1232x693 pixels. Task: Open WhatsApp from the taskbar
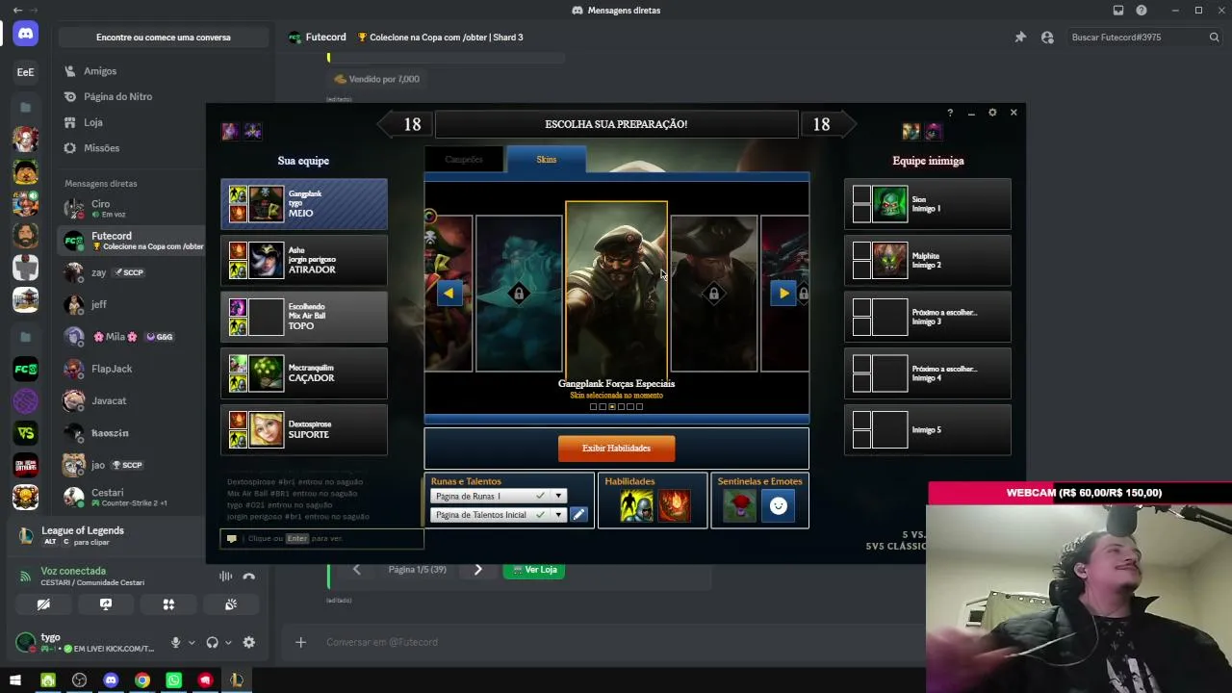tap(173, 680)
